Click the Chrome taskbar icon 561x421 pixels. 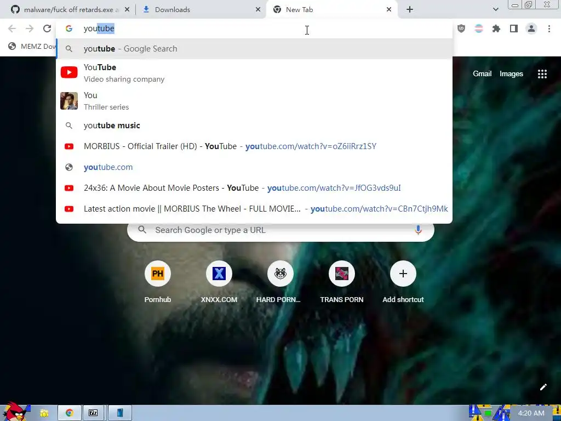[x=70, y=413]
